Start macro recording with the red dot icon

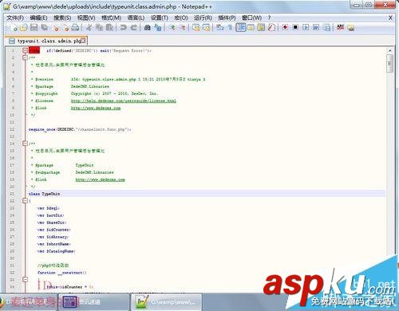285,27
